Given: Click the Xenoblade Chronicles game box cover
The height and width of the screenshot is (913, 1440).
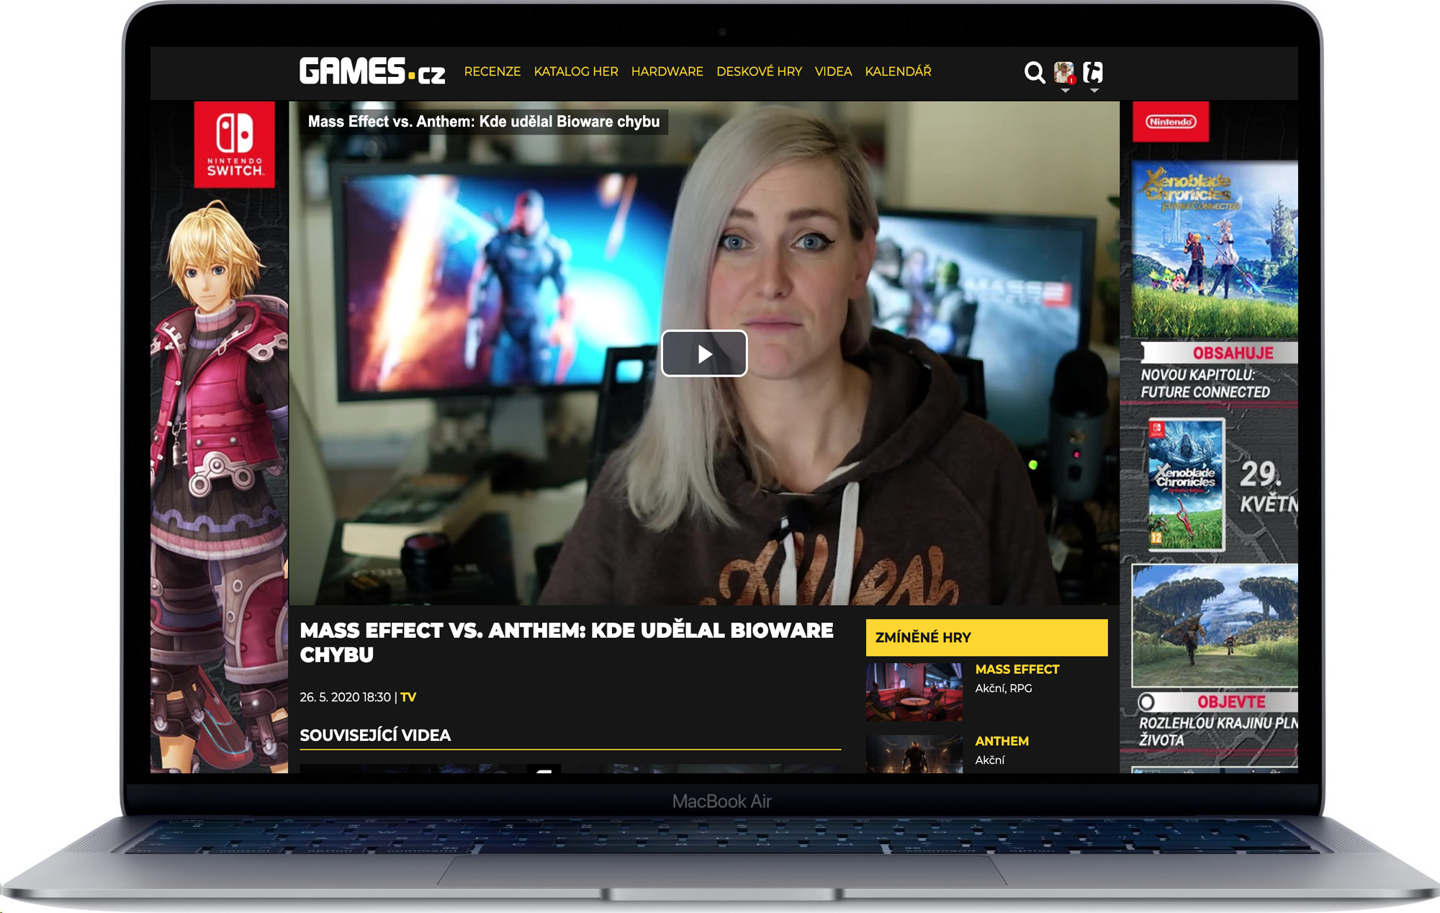Looking at the screenshot, I should pos(1186,485).
